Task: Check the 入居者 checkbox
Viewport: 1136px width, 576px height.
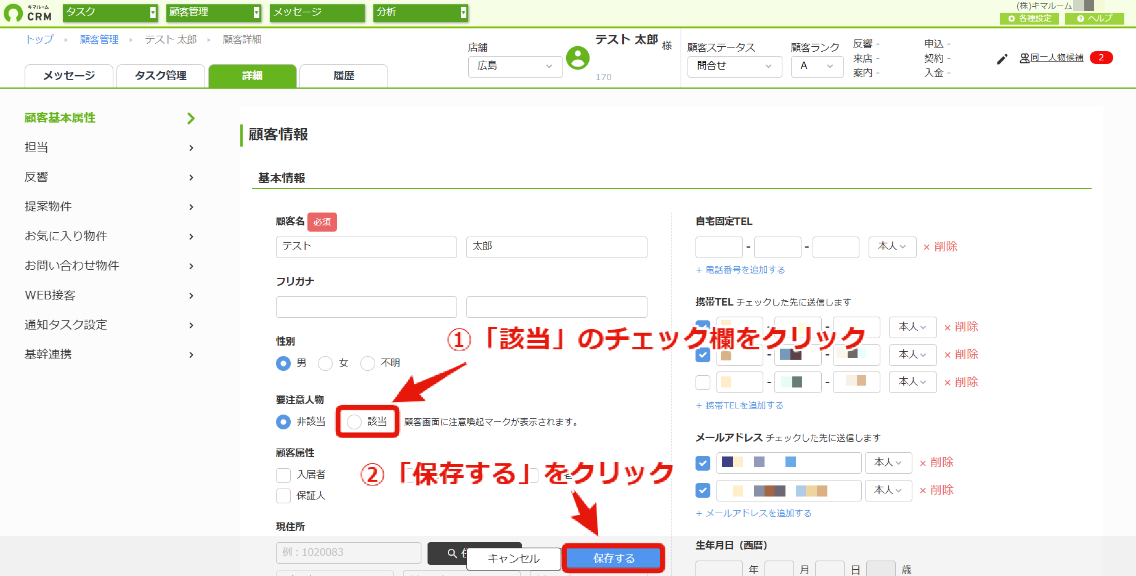Action: [283, 475]
